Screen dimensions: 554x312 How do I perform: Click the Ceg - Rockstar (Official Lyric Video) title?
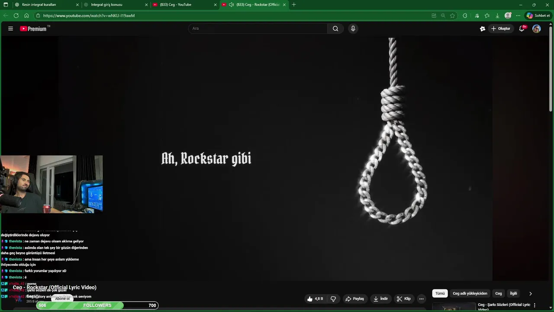tap(55, 287)
